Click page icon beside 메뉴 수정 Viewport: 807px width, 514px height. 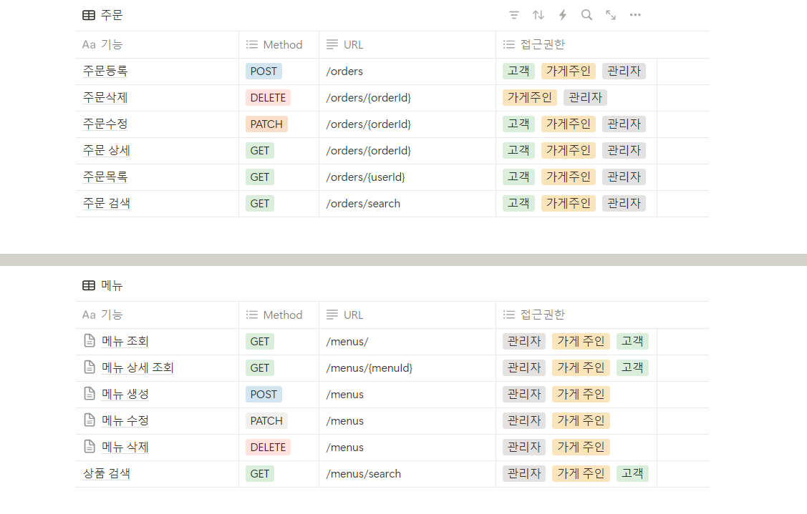pyautogui.click(x=90, y=420)
